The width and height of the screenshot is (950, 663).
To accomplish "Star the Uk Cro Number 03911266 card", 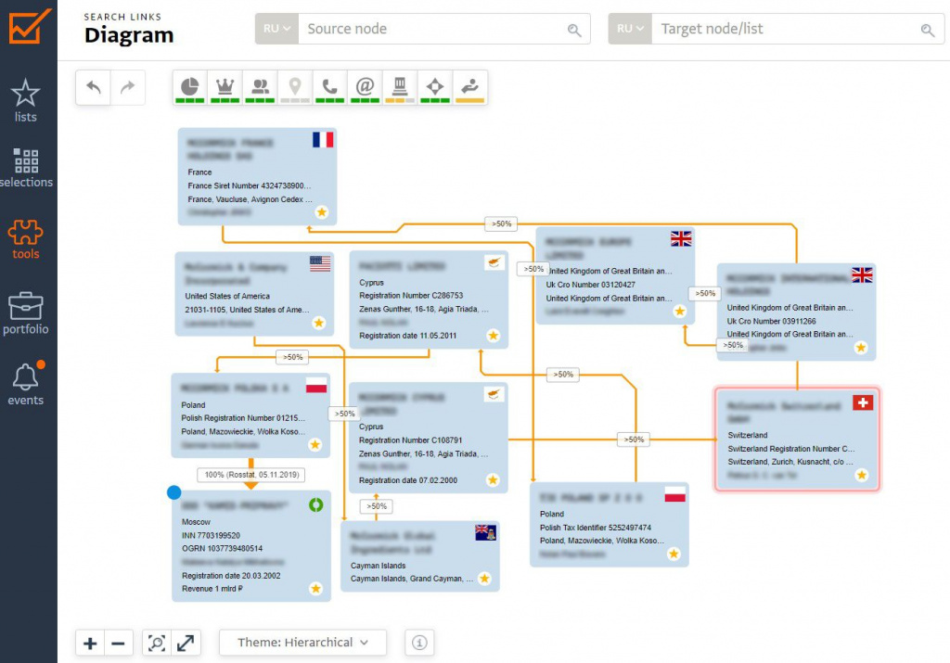I will point(860,347).
